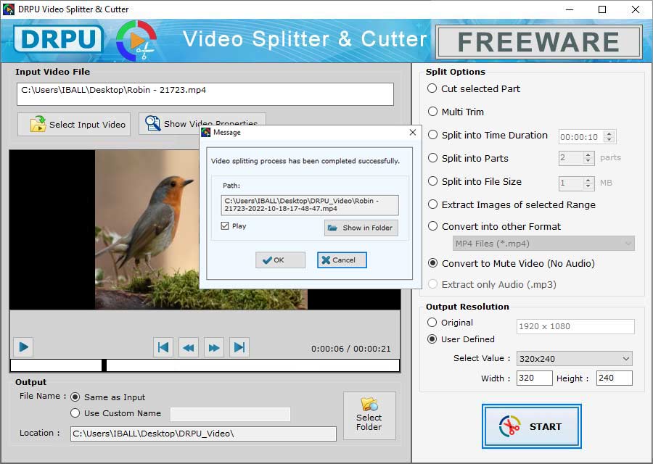Screen dimensions: 653x464
Task: Click the Select Folder button
Action: (369, 415)
